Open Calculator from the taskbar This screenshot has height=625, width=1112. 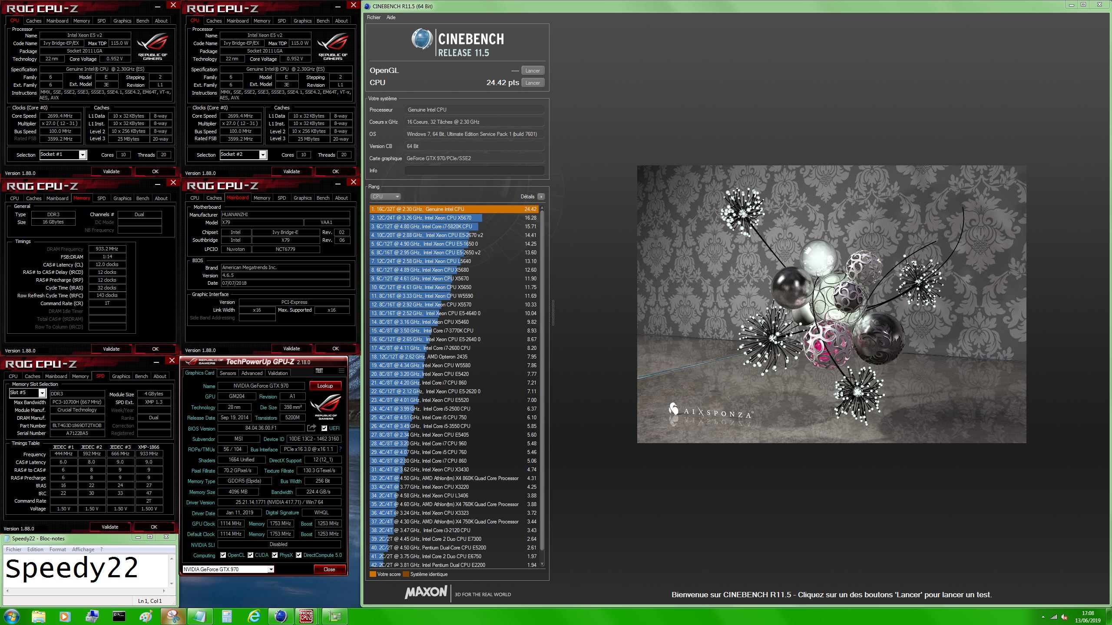[227, 616]
